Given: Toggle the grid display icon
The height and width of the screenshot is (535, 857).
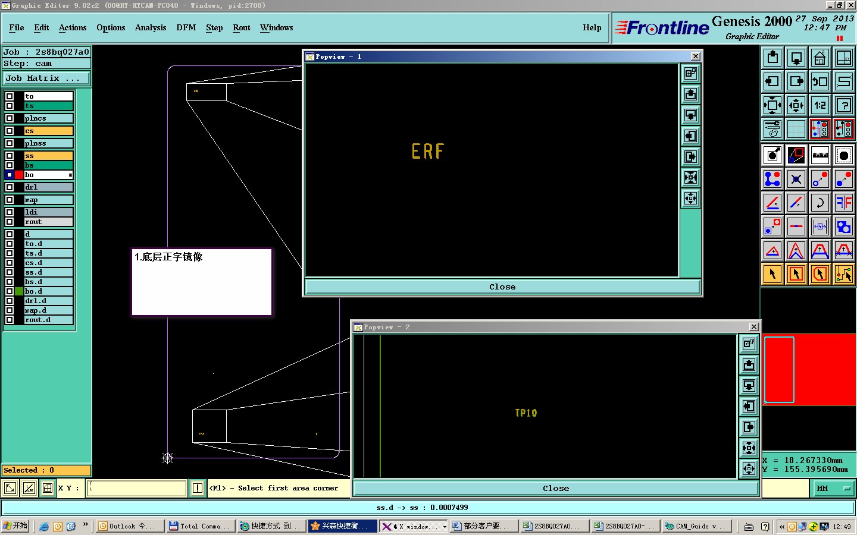Looking at the screenshot, I should pyautogui.click(x=796, y=128).
